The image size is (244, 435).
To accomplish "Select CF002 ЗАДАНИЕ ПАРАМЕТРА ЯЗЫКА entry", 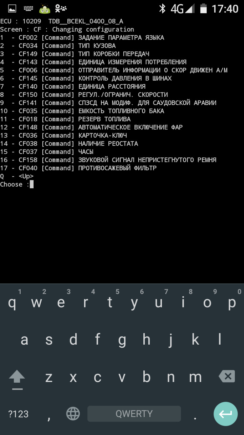I will tap(82, 38).
